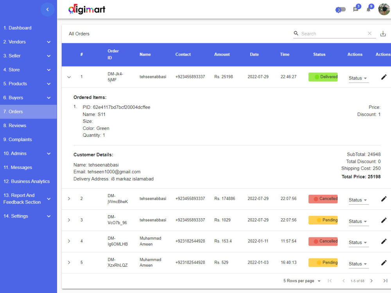Sort by the Date column header

coord(255,54)
